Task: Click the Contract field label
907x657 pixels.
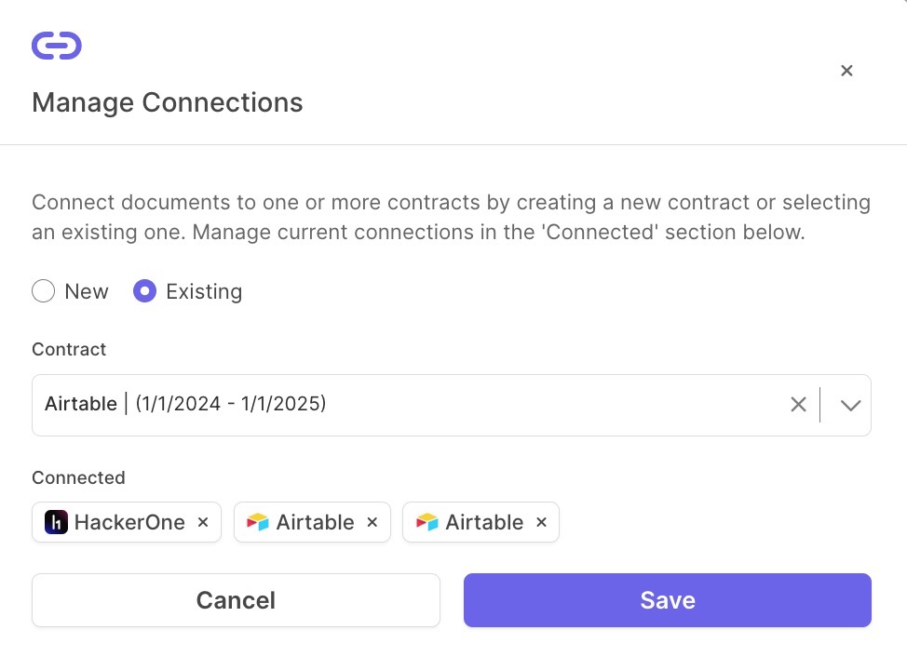Action: tap(69, 349)
